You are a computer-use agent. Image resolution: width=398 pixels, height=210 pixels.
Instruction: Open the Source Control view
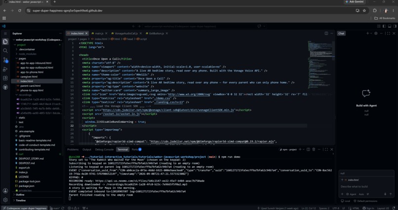5,60
